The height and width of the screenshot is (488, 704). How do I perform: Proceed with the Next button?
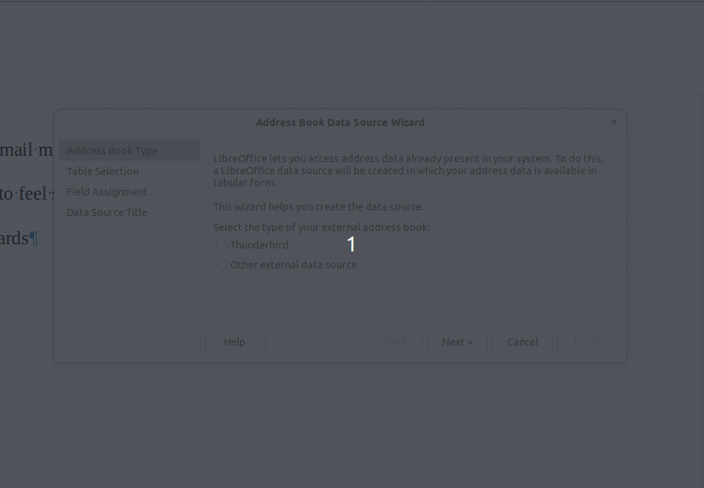point(457,342)
